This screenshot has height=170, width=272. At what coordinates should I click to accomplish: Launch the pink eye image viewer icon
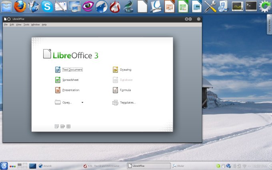click(88, 6)
